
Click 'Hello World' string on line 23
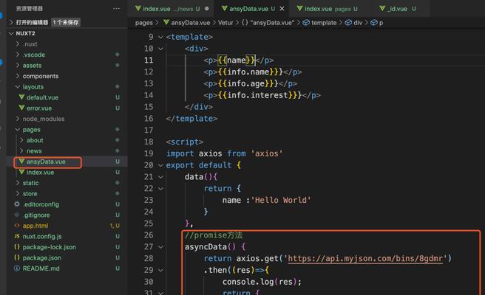tap(281, 200)
